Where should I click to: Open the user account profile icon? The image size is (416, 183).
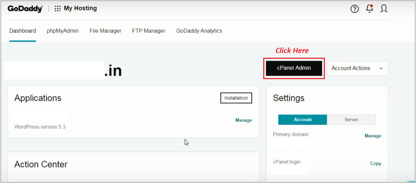(x=384, y=9)
